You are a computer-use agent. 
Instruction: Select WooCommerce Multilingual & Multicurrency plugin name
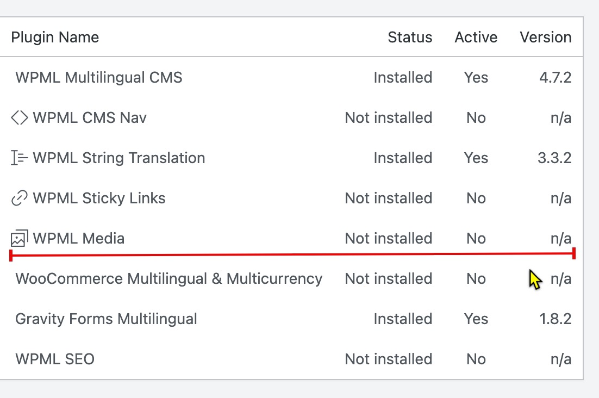pyautogui.click(x=169, y=278)
